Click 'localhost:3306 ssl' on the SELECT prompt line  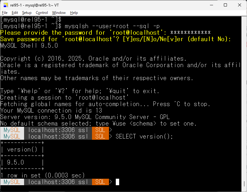point(58,136)
